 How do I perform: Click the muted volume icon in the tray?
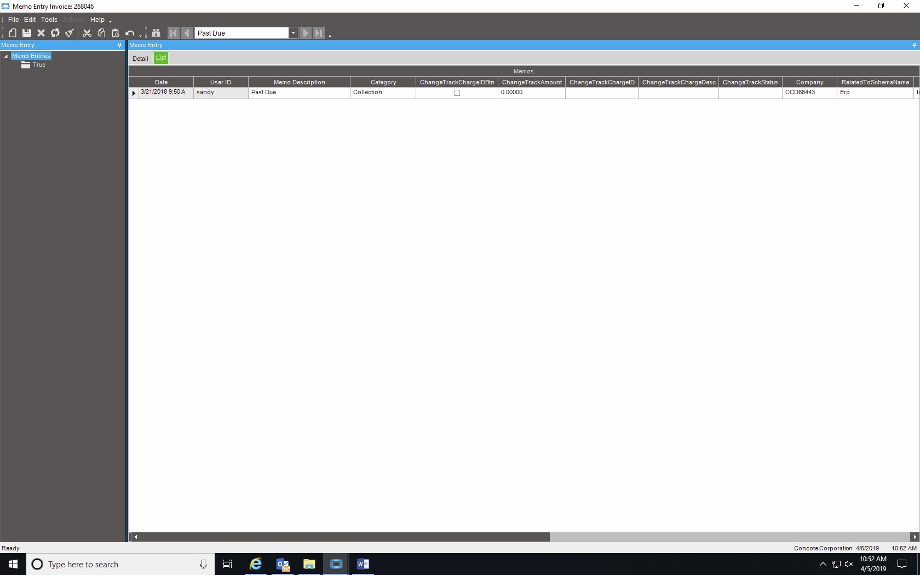pos(849,564)
